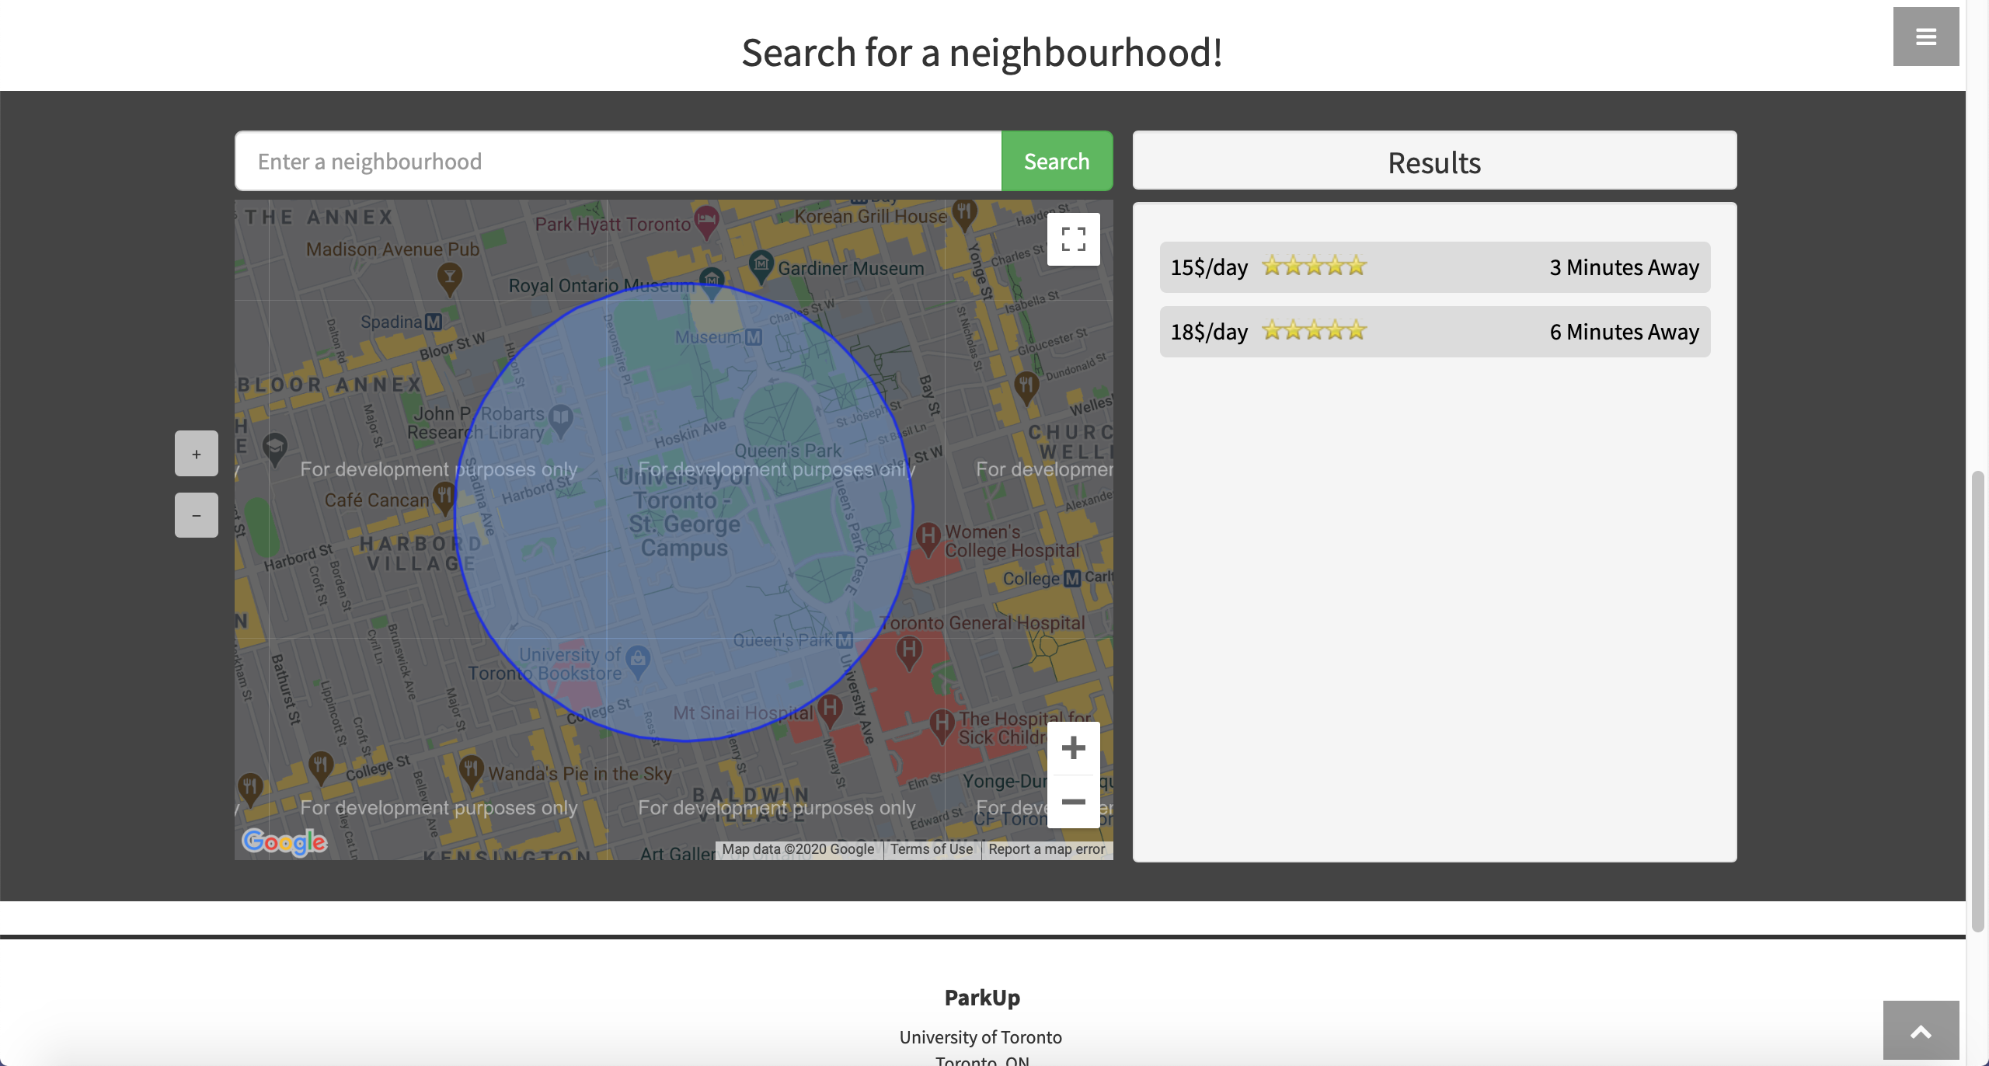This screenshot has width=1989, height=1066.
Task: Open the Terms of Use link
Action: pyautogui.click(x=931, y=849)
